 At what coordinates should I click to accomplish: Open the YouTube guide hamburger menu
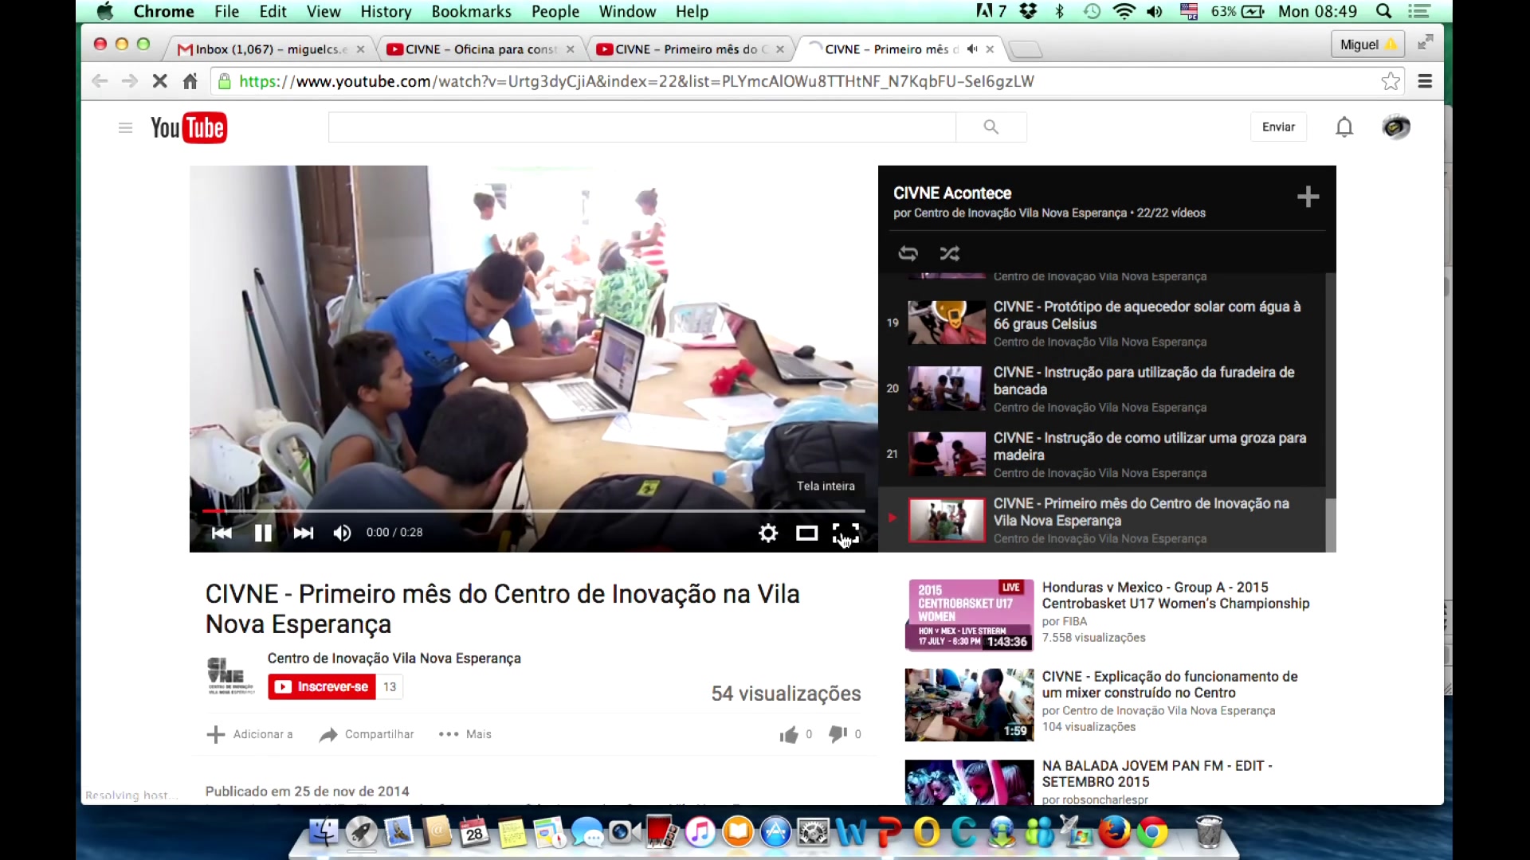coord(125,127)
